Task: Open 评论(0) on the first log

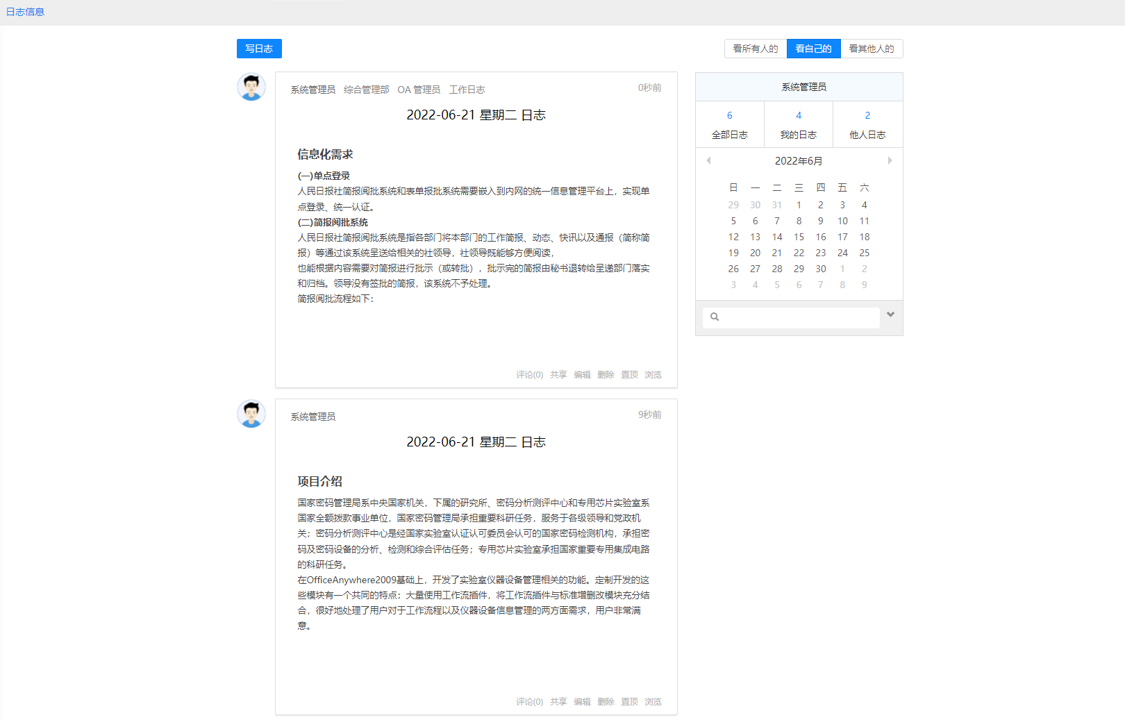Action: click(529, 375)
